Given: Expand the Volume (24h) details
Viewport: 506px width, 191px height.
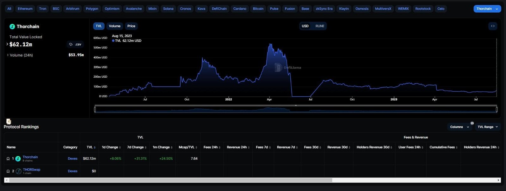Looking at the screenshot, I should coord(8,55).
